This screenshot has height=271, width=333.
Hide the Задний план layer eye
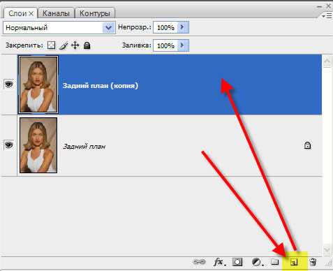(8, 145)
